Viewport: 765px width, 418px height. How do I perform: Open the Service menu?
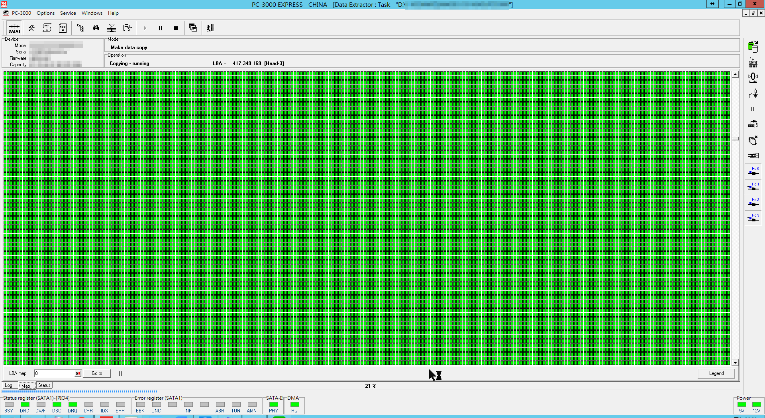click(68, 13)
